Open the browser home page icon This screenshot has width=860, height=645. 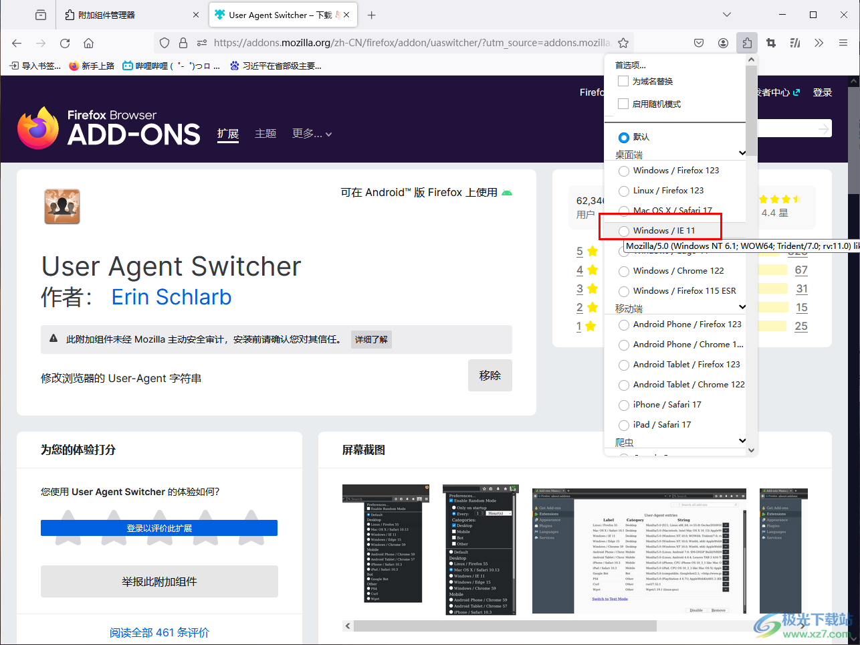pyautogui.click(x=88, y=43)
